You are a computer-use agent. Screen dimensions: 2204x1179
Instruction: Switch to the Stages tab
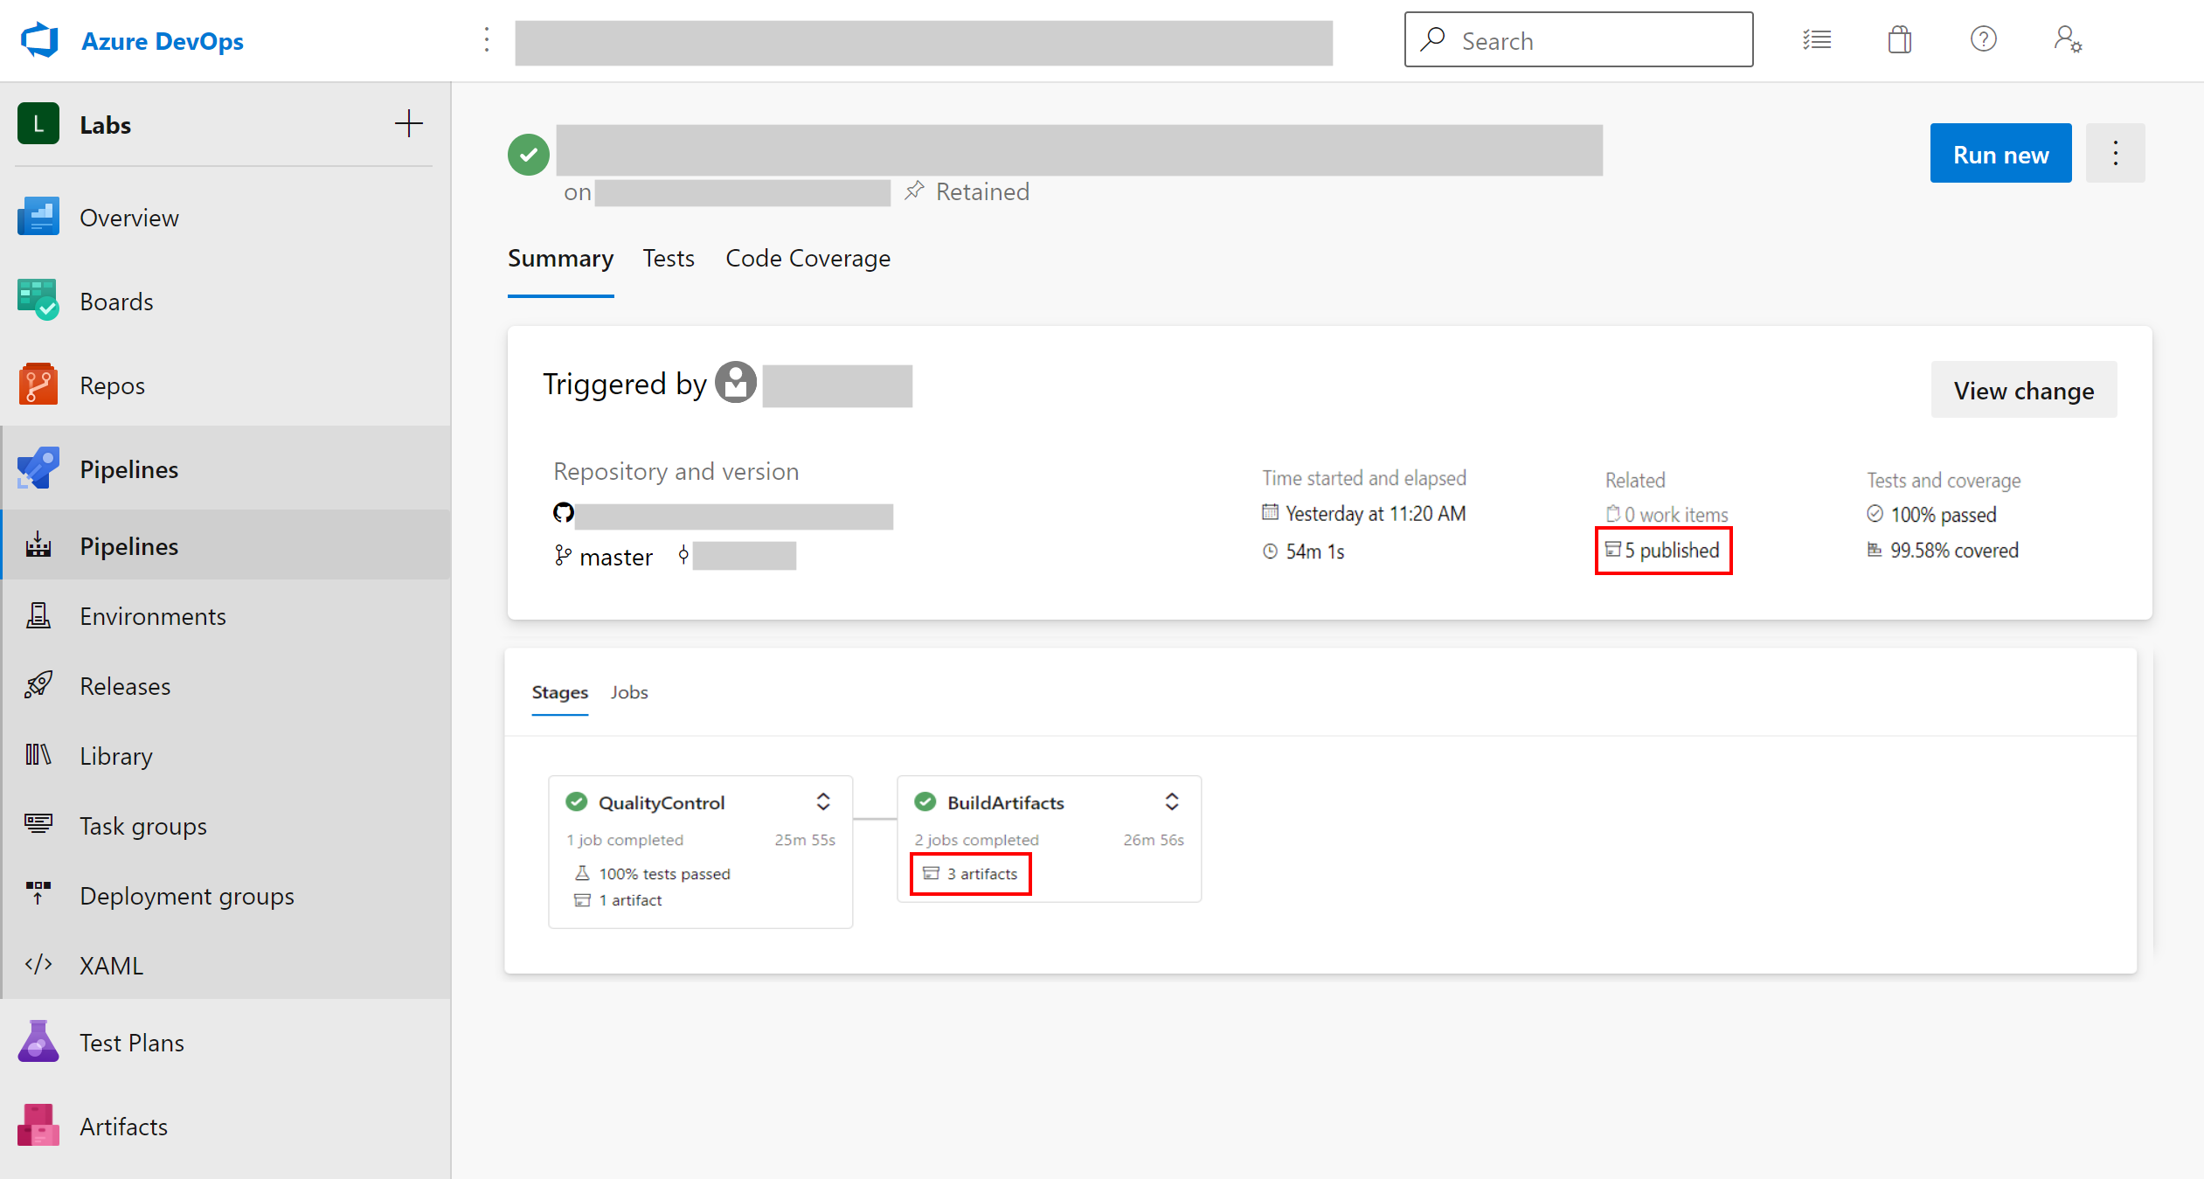tap(560, 692)
